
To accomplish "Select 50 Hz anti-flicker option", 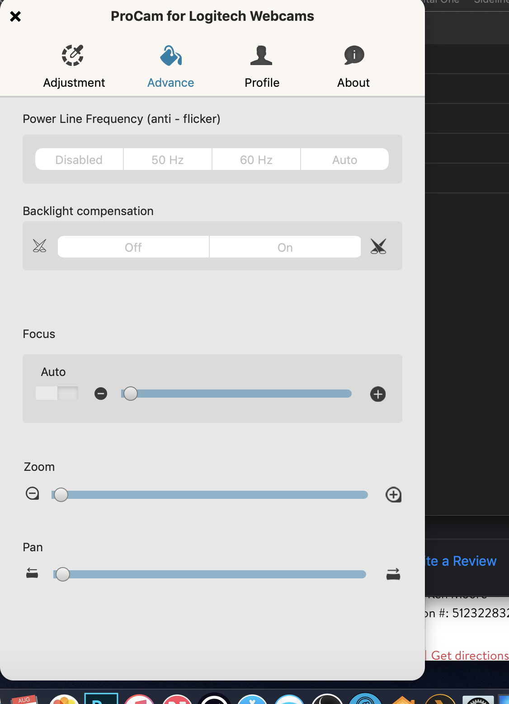I will pyautogui.click(x=168, y=160).
